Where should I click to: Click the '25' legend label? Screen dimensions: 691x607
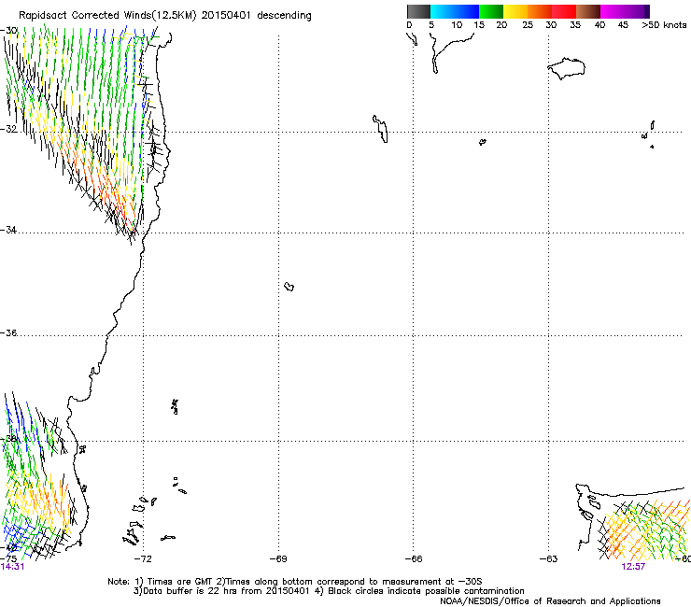(x=528, y=25)
